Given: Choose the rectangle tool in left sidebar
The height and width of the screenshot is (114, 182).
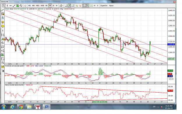Looking at the screenshot, I should [x=3, y=59].
